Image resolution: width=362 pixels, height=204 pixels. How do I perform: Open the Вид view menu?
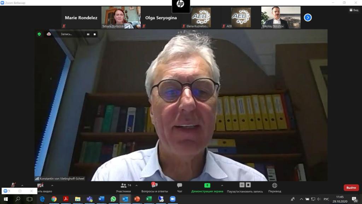coord(354,10)
